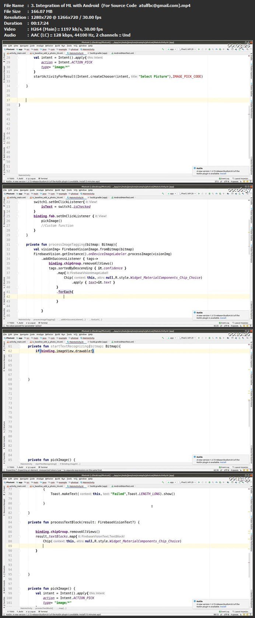255x618 pixels.
Task: Click startTextRecognizing() breadcrumb below the editor
Action: [x=46, y=464]
